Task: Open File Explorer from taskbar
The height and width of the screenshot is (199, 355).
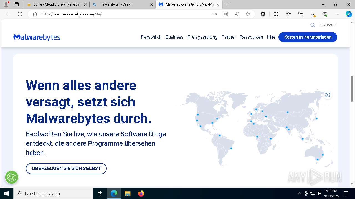Action: pos(127,193)
